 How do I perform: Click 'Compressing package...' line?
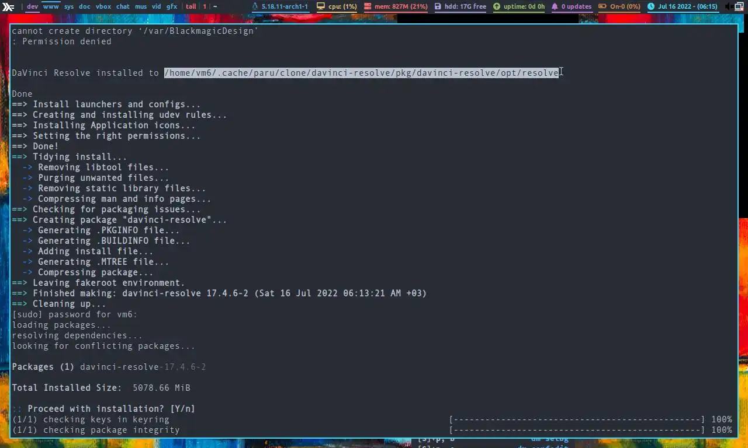(88, 272)
